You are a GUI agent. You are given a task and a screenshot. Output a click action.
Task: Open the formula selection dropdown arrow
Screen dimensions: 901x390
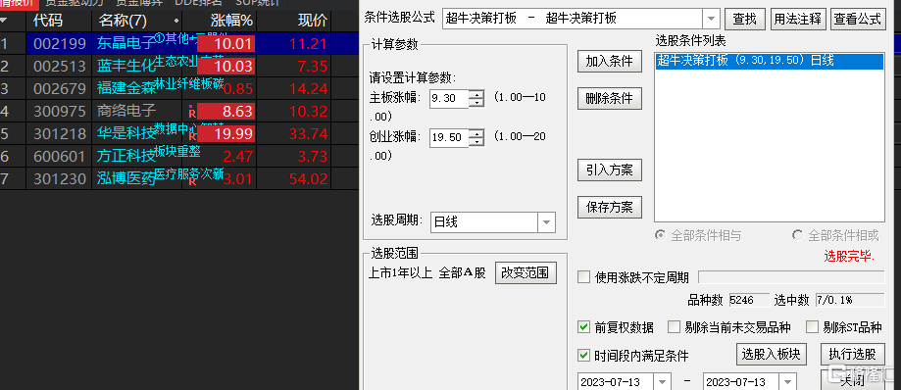tap(712, 19)
